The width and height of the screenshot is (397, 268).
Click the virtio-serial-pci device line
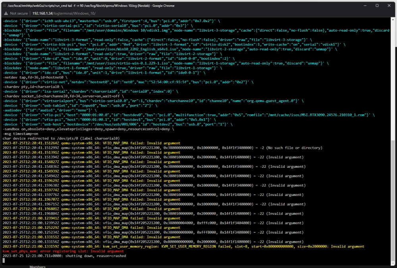coord(98,26)
